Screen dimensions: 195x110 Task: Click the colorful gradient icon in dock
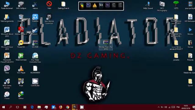(x=82, y=5)
